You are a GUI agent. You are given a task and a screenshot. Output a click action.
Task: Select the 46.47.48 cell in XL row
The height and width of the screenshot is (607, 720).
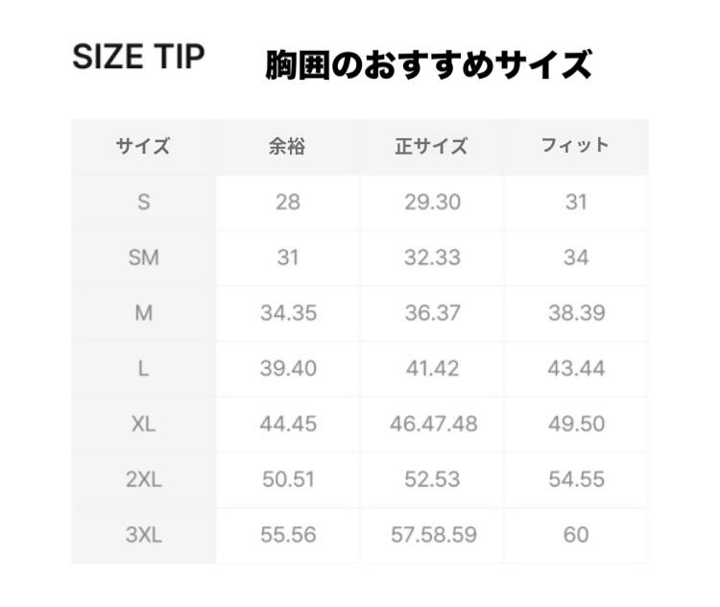click(432, 425)
